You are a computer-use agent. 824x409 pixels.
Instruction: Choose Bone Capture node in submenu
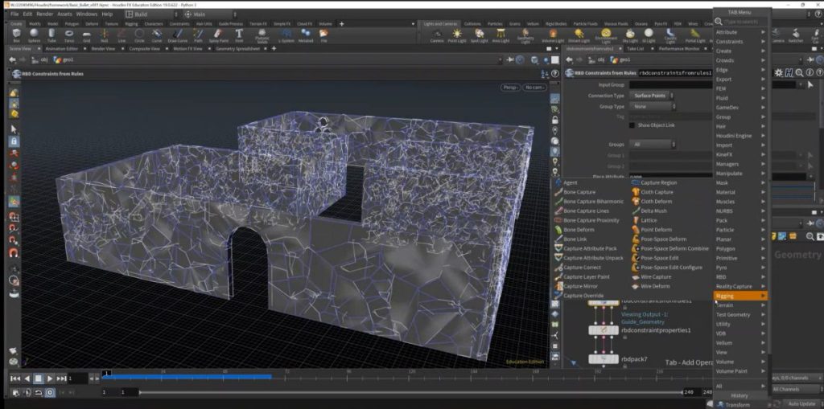(x=579, y=192)
